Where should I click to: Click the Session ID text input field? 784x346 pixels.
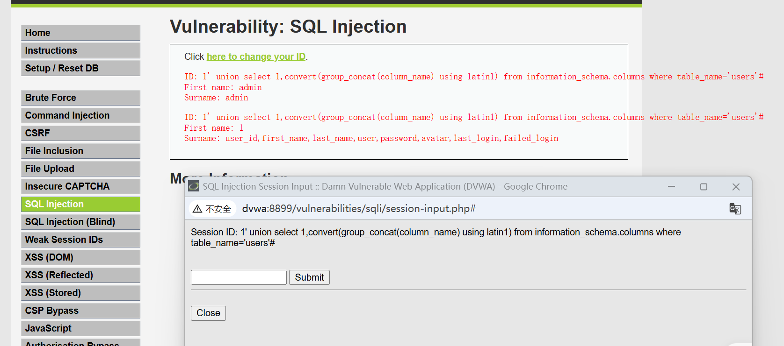(239, 277)
